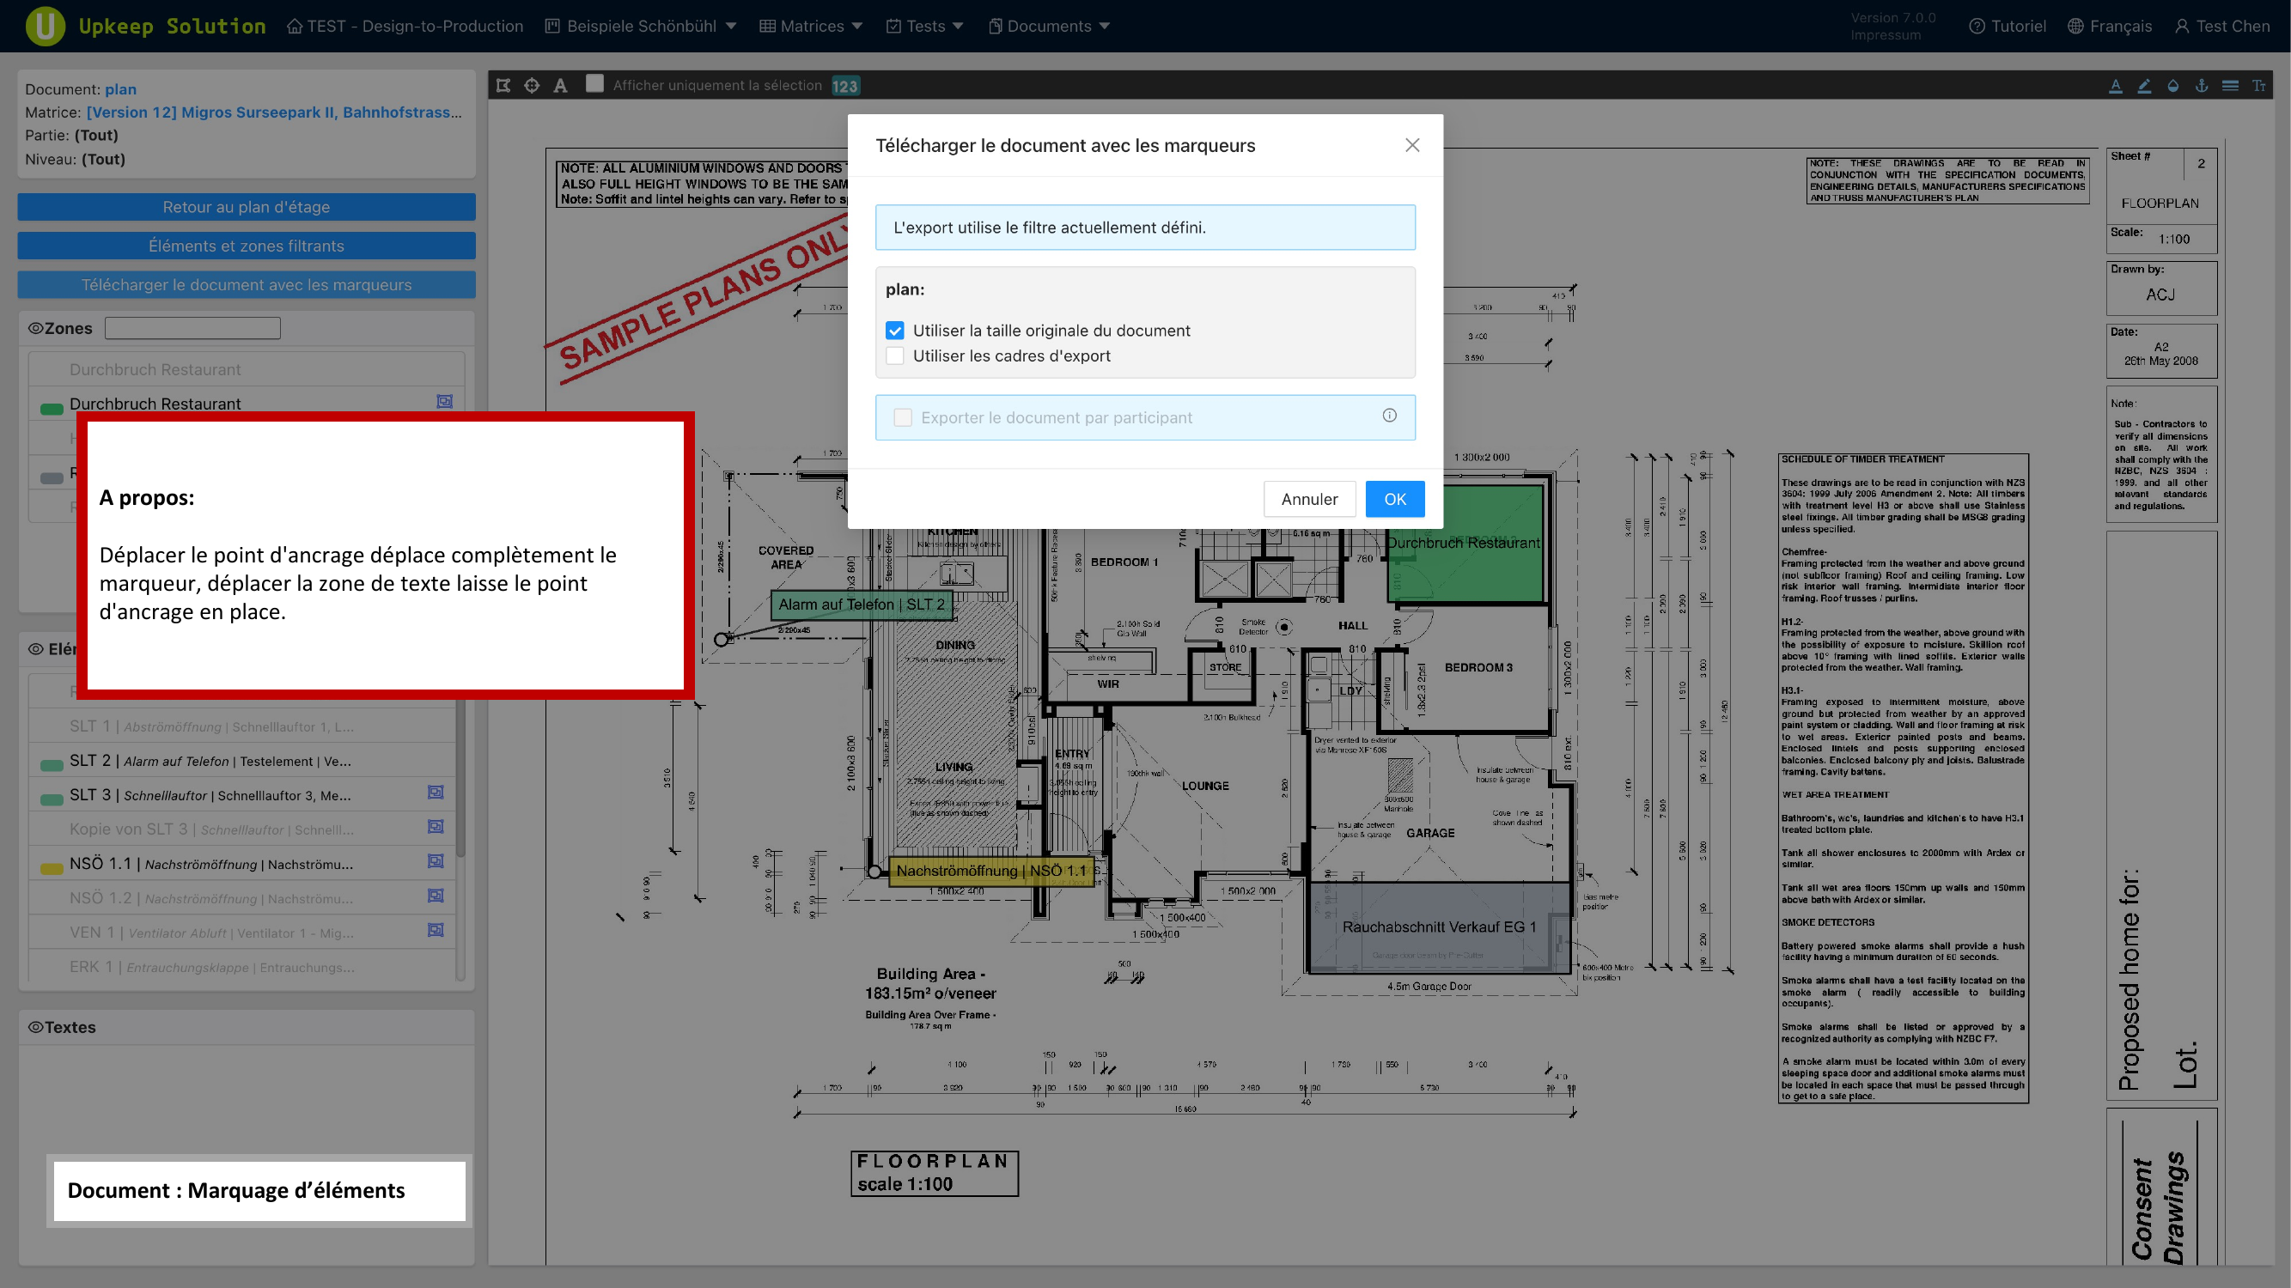Click Annuler to cancel the export
This screenshot has height=1288, width=2291.
pyautogui.click(x=1309, y=500)
